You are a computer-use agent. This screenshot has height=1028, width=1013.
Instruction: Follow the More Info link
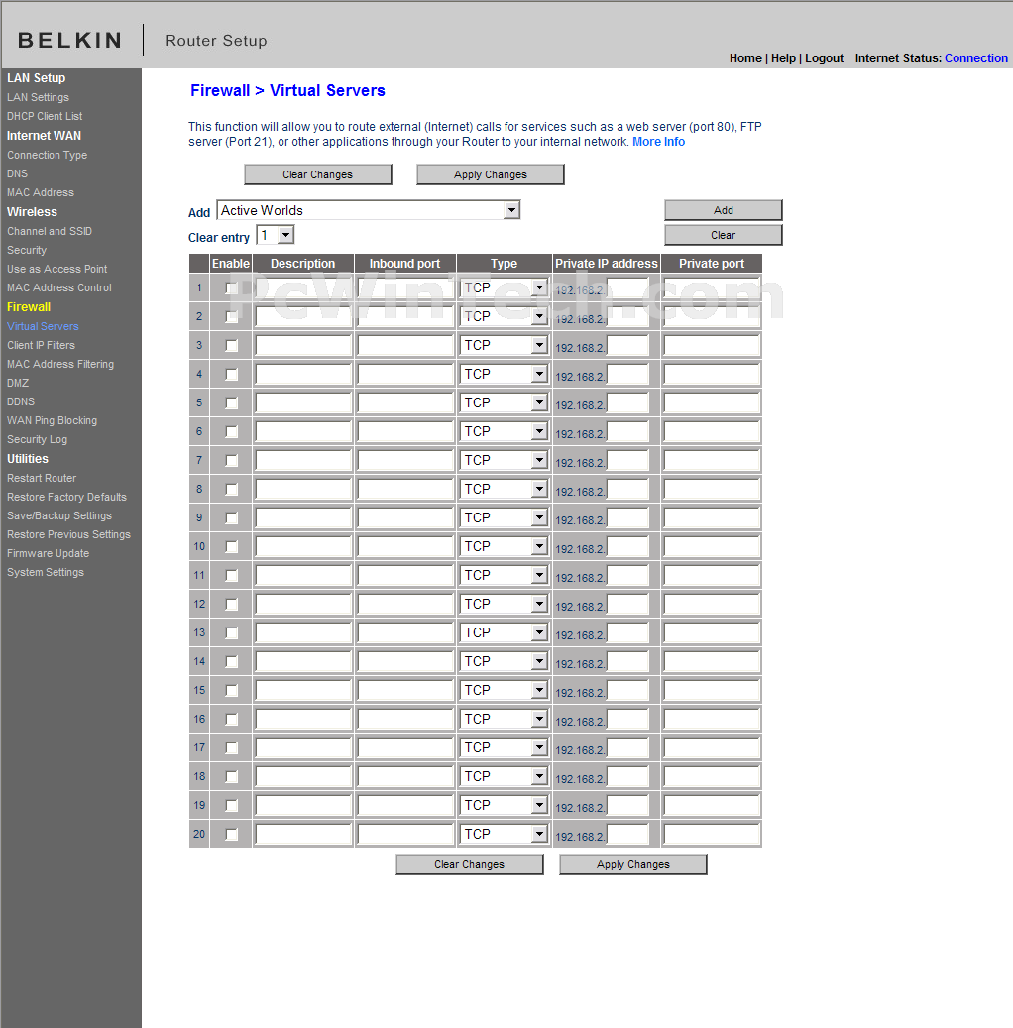[x=658, y=142]
